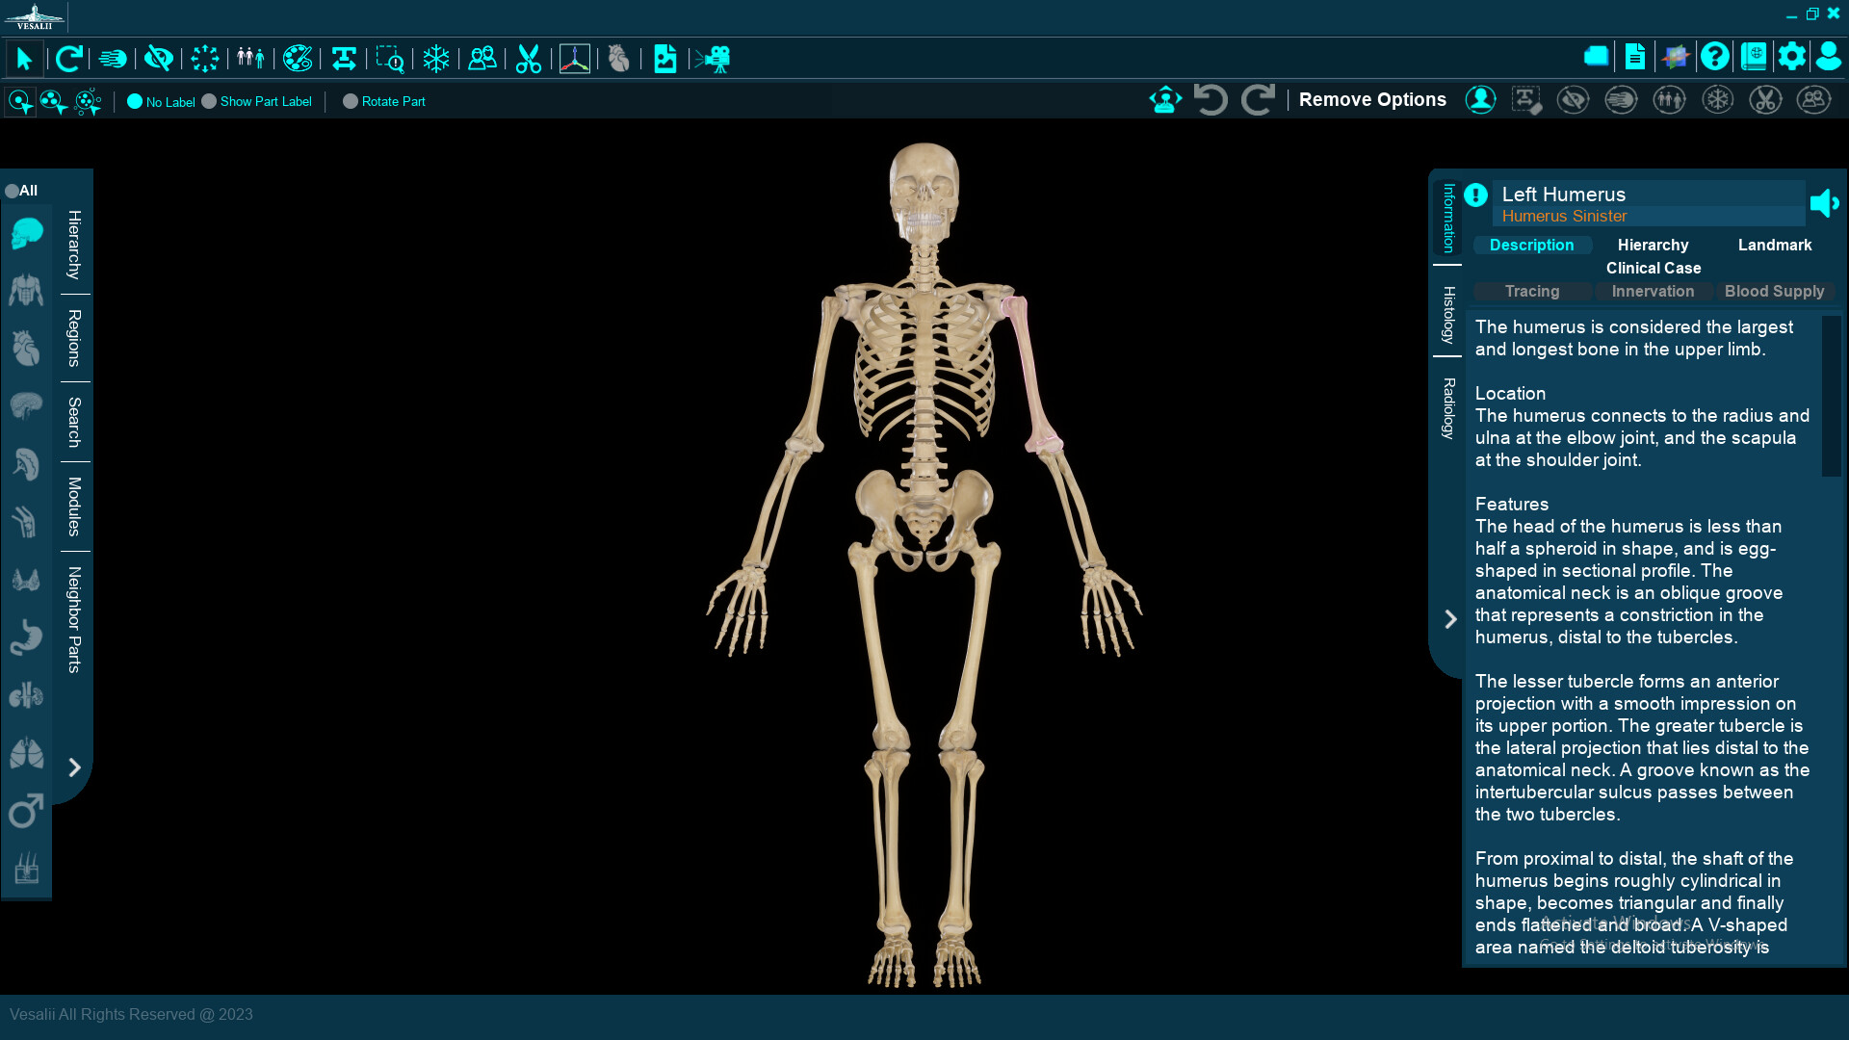Screen dimensions: 1849x1040
Task: Select the No Label radio button
Action: pyautogui.click(x=136, y=101)
